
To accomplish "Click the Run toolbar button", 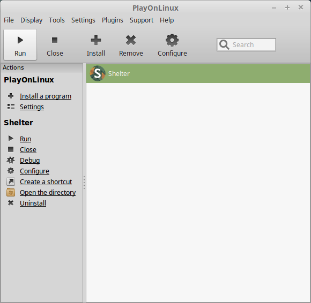I will 20,45.
